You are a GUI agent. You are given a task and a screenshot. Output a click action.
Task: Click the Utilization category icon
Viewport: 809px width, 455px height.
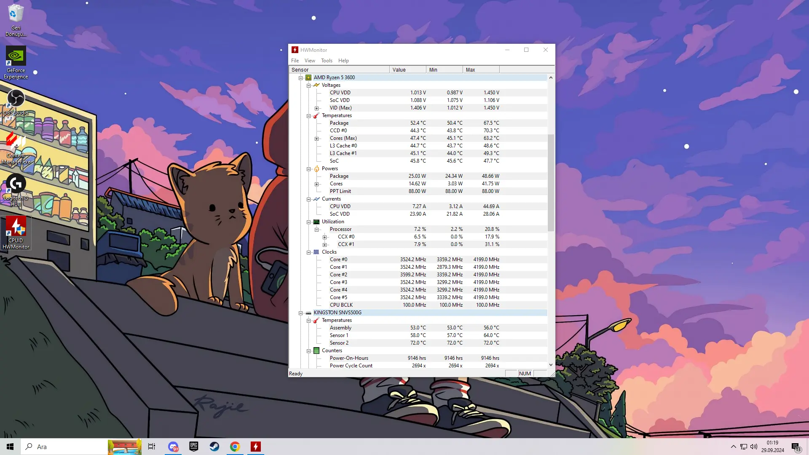click(x=316, y=222)
